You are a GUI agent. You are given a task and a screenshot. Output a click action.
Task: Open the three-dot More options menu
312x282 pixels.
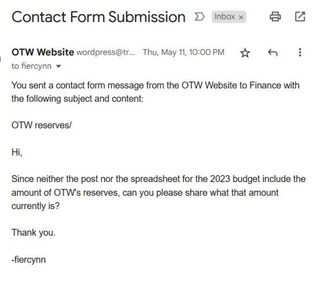click(300, 53)
